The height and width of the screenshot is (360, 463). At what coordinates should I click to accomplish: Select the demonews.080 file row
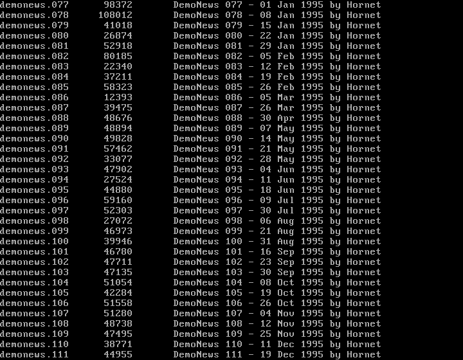(190, 36)
